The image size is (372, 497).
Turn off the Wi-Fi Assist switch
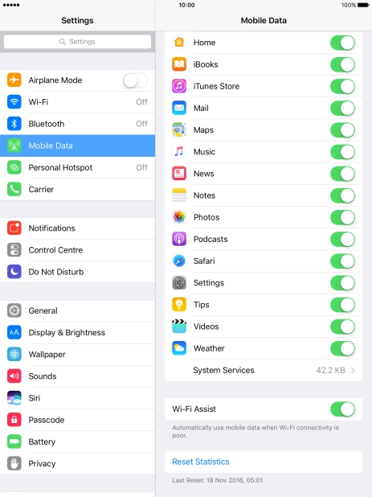click(x=342, y=409)
